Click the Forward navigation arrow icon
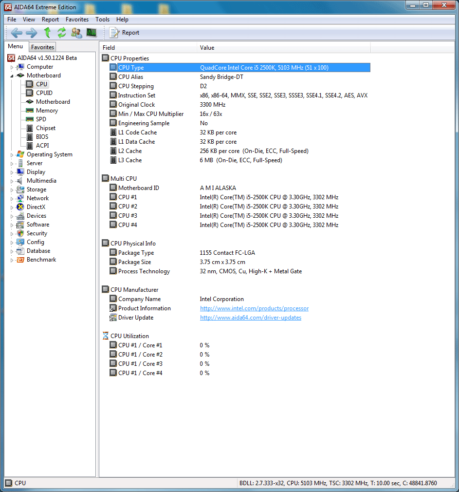The height and width of the screenshot is (492, 459). pyautogui.click(x=31, y=33)
